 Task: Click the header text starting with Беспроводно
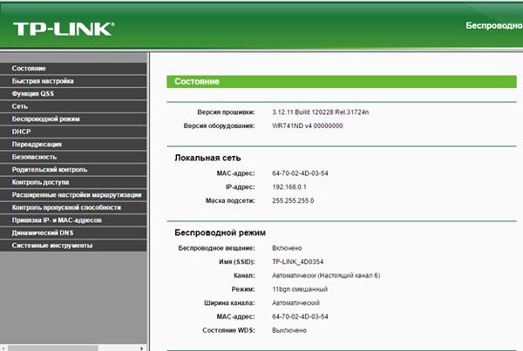[494, 25]
